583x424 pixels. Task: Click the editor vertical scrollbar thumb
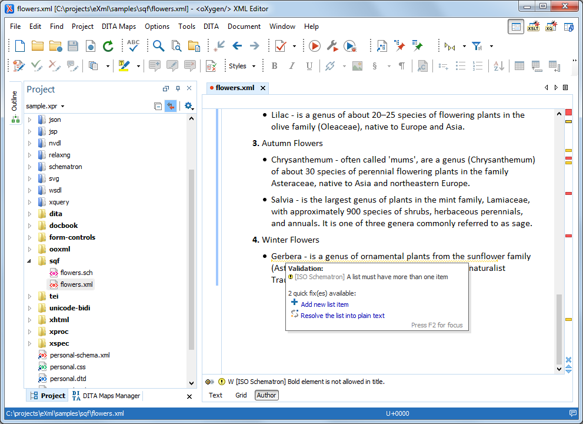point(559,329)
